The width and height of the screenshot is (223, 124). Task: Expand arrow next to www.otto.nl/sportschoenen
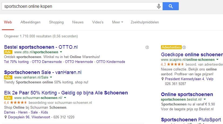click(x=61, y=52)
